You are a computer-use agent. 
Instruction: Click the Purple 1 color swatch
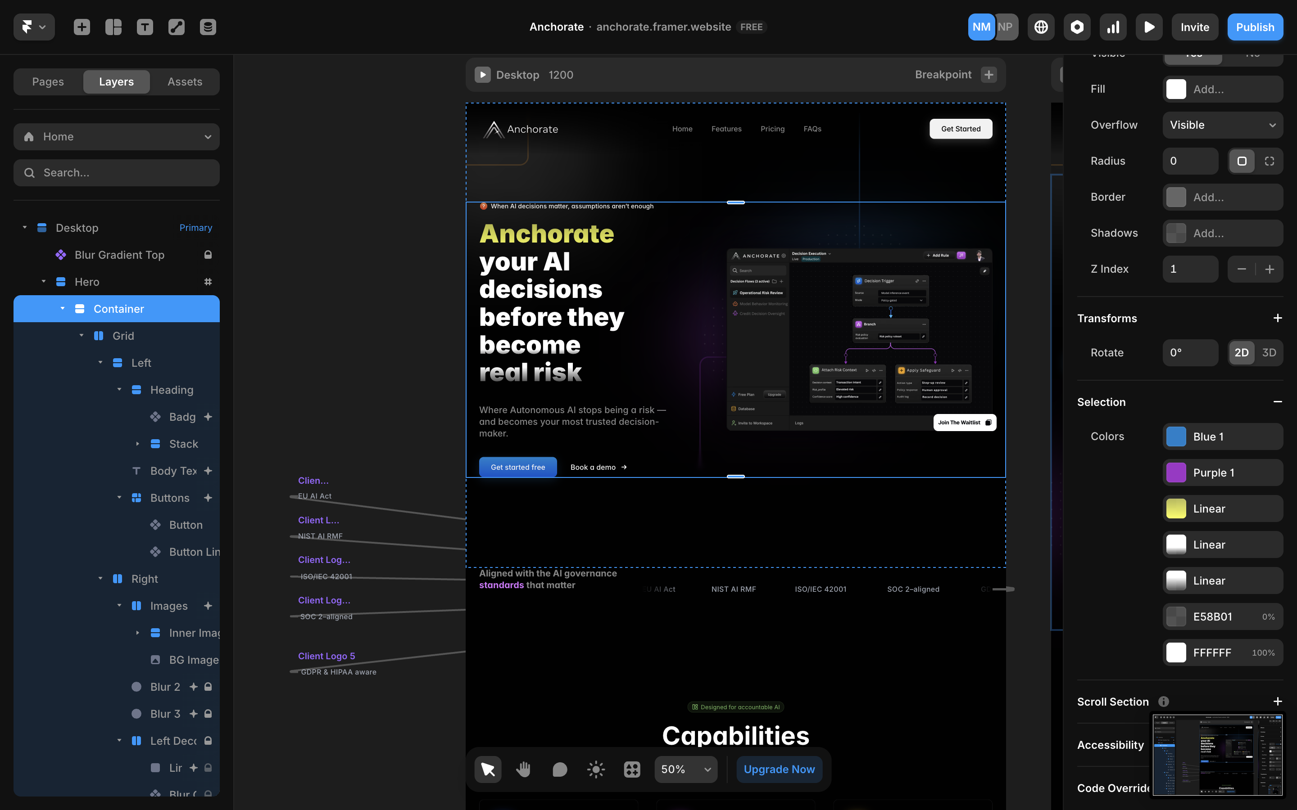click(x=1176, y=472)
